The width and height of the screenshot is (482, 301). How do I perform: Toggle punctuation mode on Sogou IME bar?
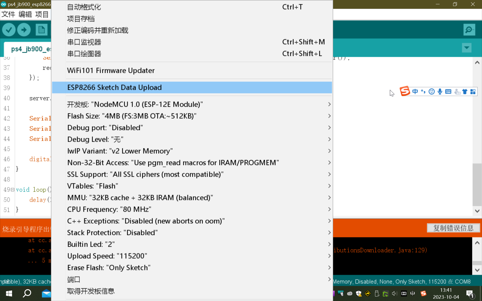423,92
